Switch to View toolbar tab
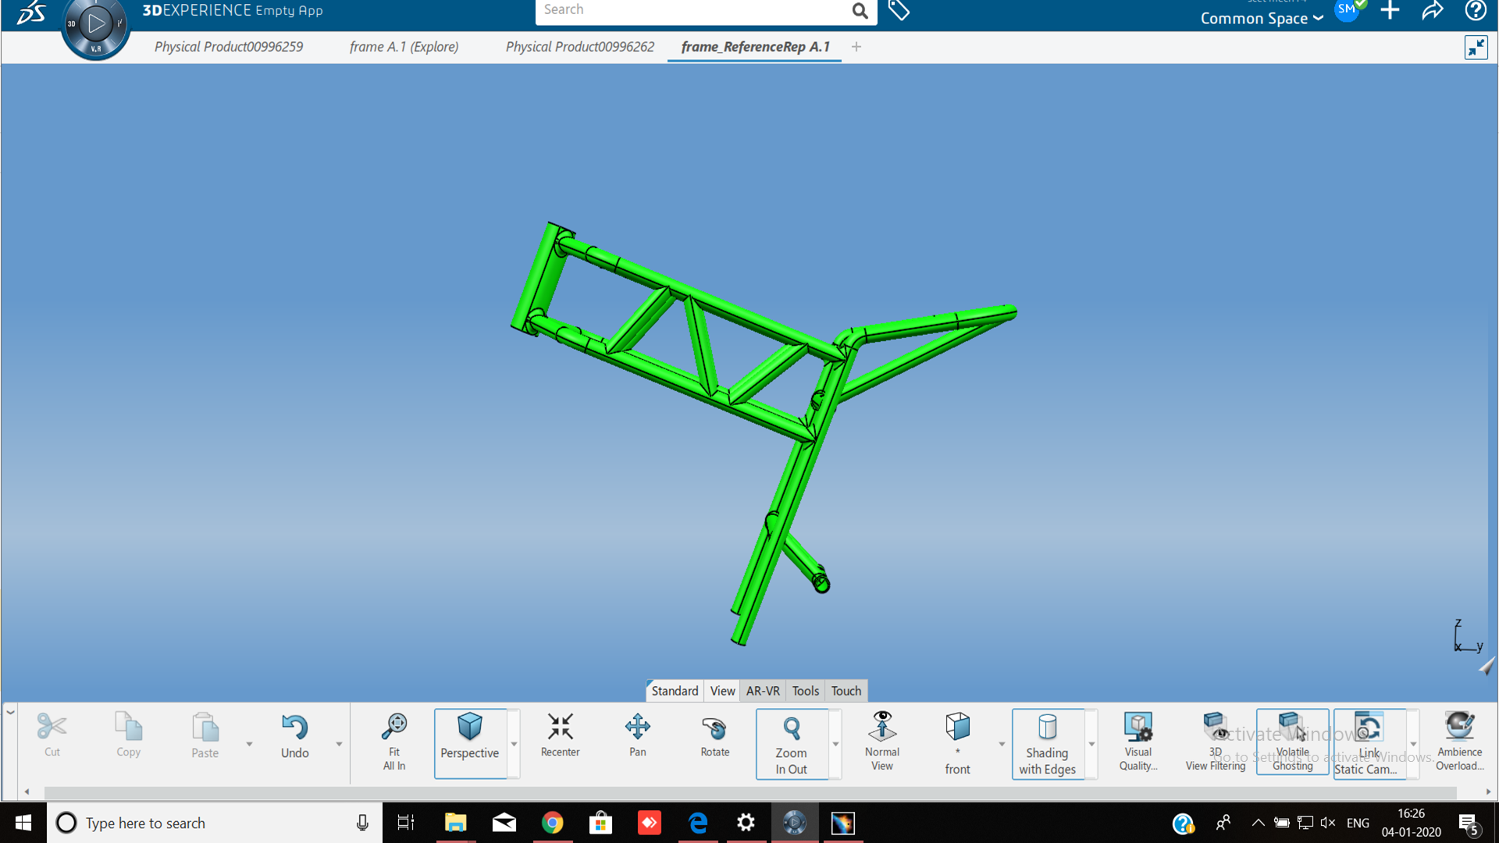The image size is (1499, 843). click(722, 691)
